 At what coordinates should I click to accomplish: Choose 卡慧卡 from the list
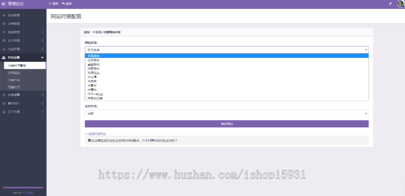[x=226, y=85]
